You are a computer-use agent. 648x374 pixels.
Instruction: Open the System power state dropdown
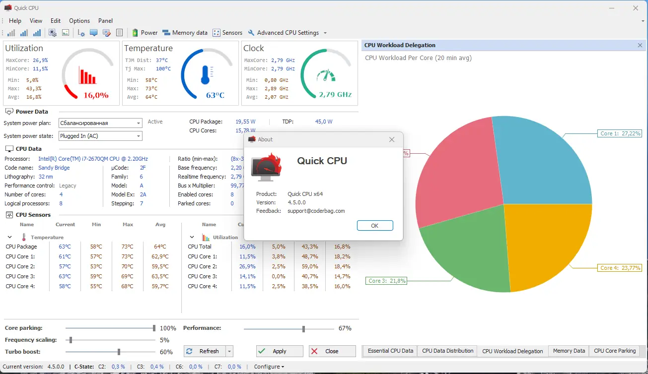[x=100, y=136]
